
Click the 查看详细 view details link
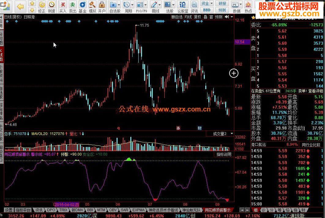[x=316, y=91]
